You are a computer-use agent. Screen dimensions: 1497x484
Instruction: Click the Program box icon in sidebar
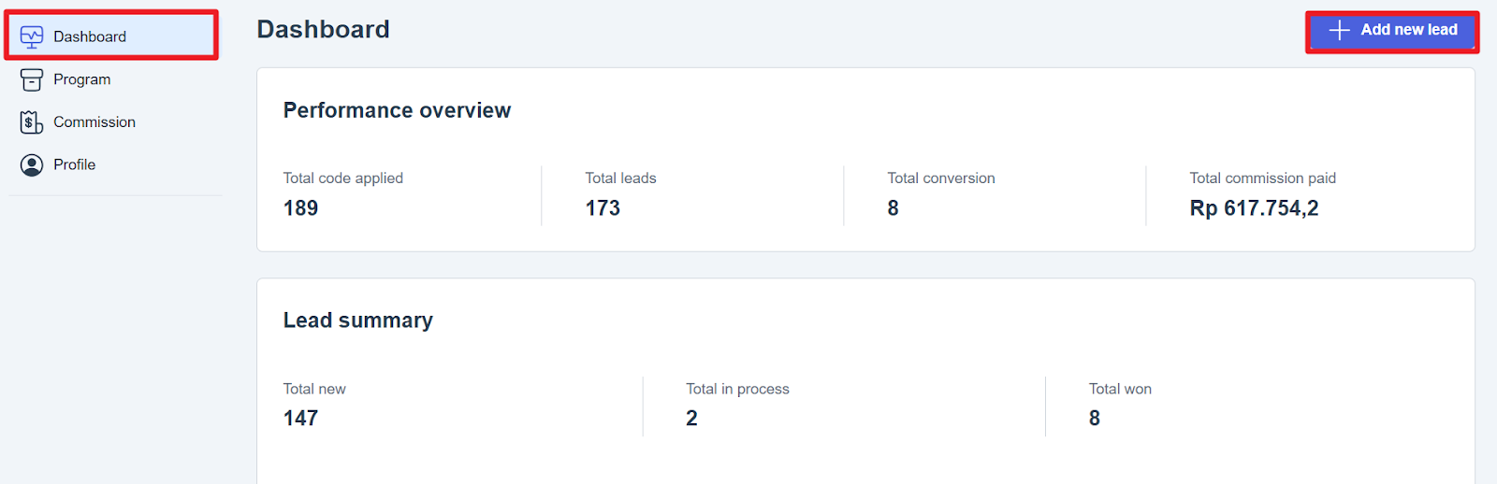tap(32, 79)
